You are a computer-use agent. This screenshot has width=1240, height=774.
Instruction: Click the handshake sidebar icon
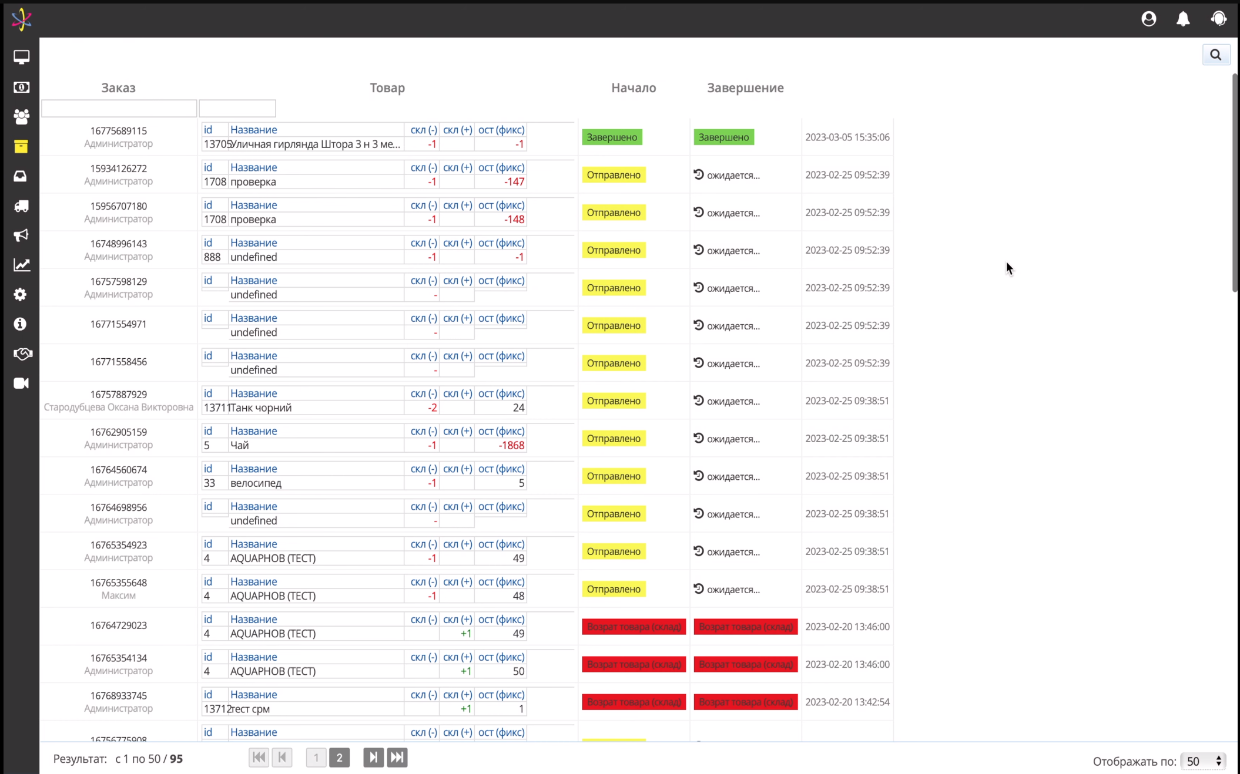(x=22, y=354)
